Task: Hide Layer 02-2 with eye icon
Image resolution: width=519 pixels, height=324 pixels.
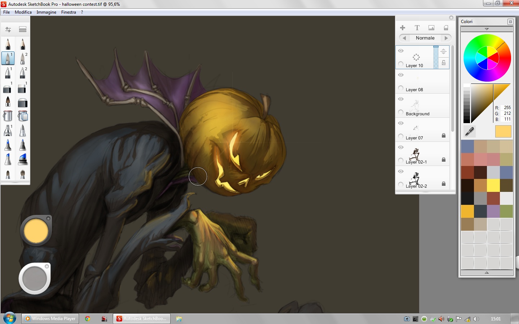Action: pos(401,171)
